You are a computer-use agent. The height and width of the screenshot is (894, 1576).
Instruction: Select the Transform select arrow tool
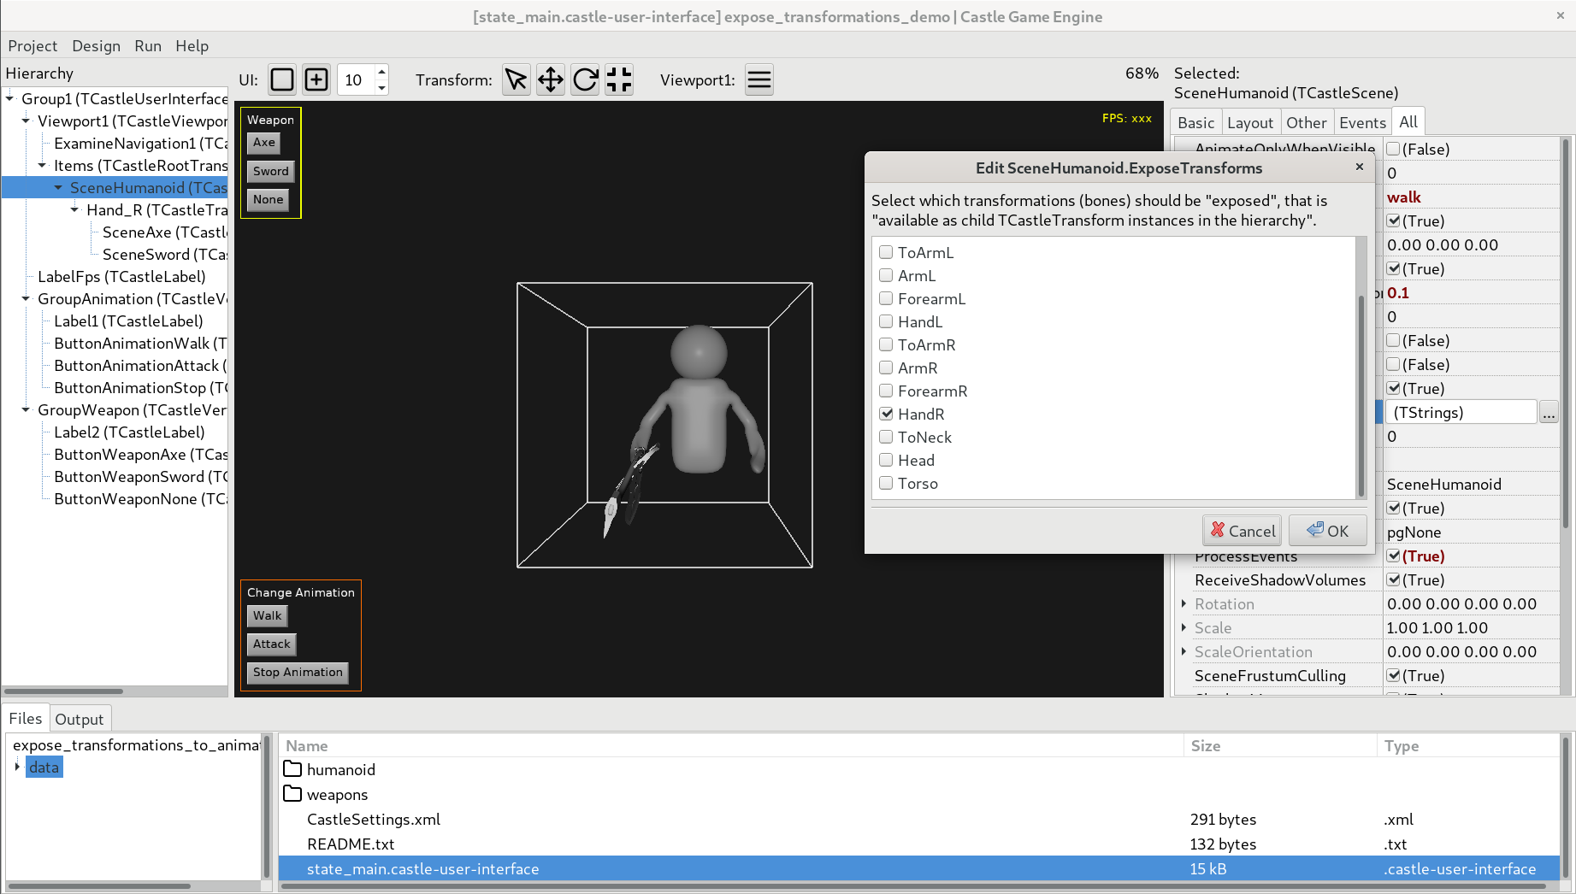[516, 79]
